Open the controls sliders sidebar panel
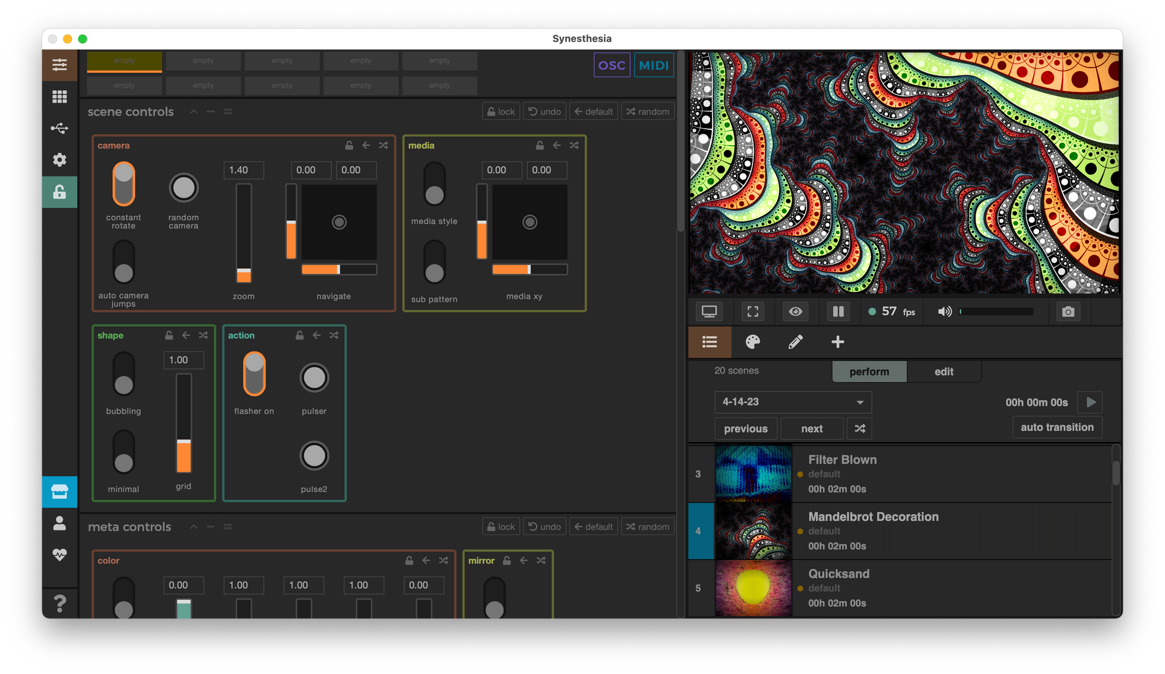This screenshot has width=1165, height=674. pyautogui.click(x=59, y=65)
